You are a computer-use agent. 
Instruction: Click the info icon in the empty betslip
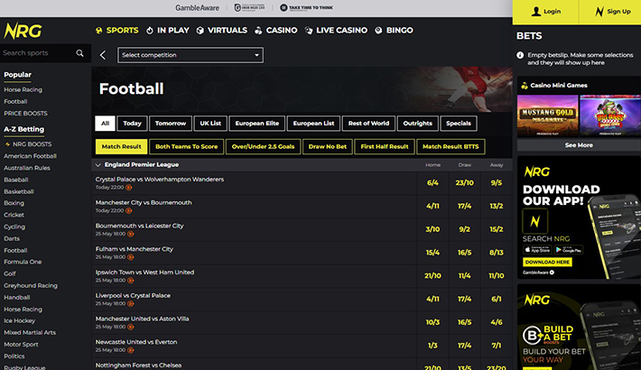pyautogui.click(x=520, y=55)
